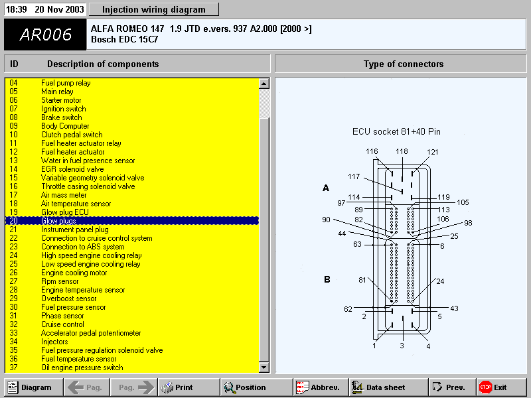Screen dimensions: 531x398
Task: Click pin 121 label in connector diagram
Action: tap(433, 152)
